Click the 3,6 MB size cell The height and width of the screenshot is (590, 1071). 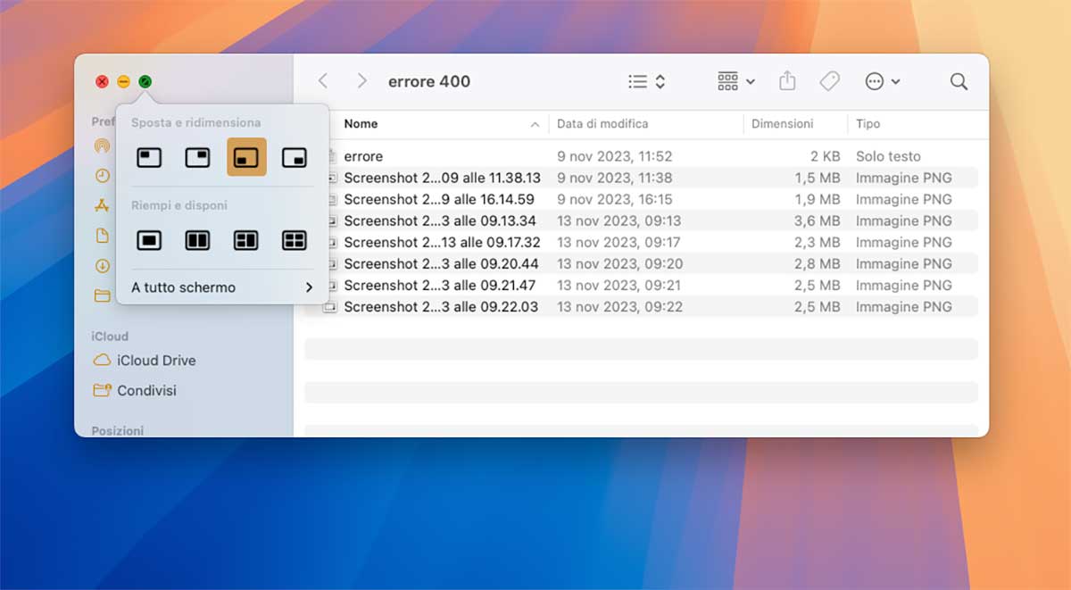click(818, 220)
